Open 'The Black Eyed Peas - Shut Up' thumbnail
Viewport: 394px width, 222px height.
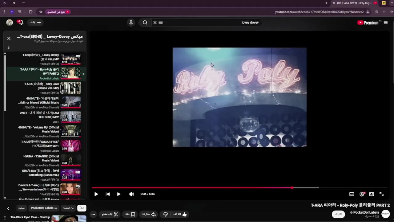pos(69,219)
